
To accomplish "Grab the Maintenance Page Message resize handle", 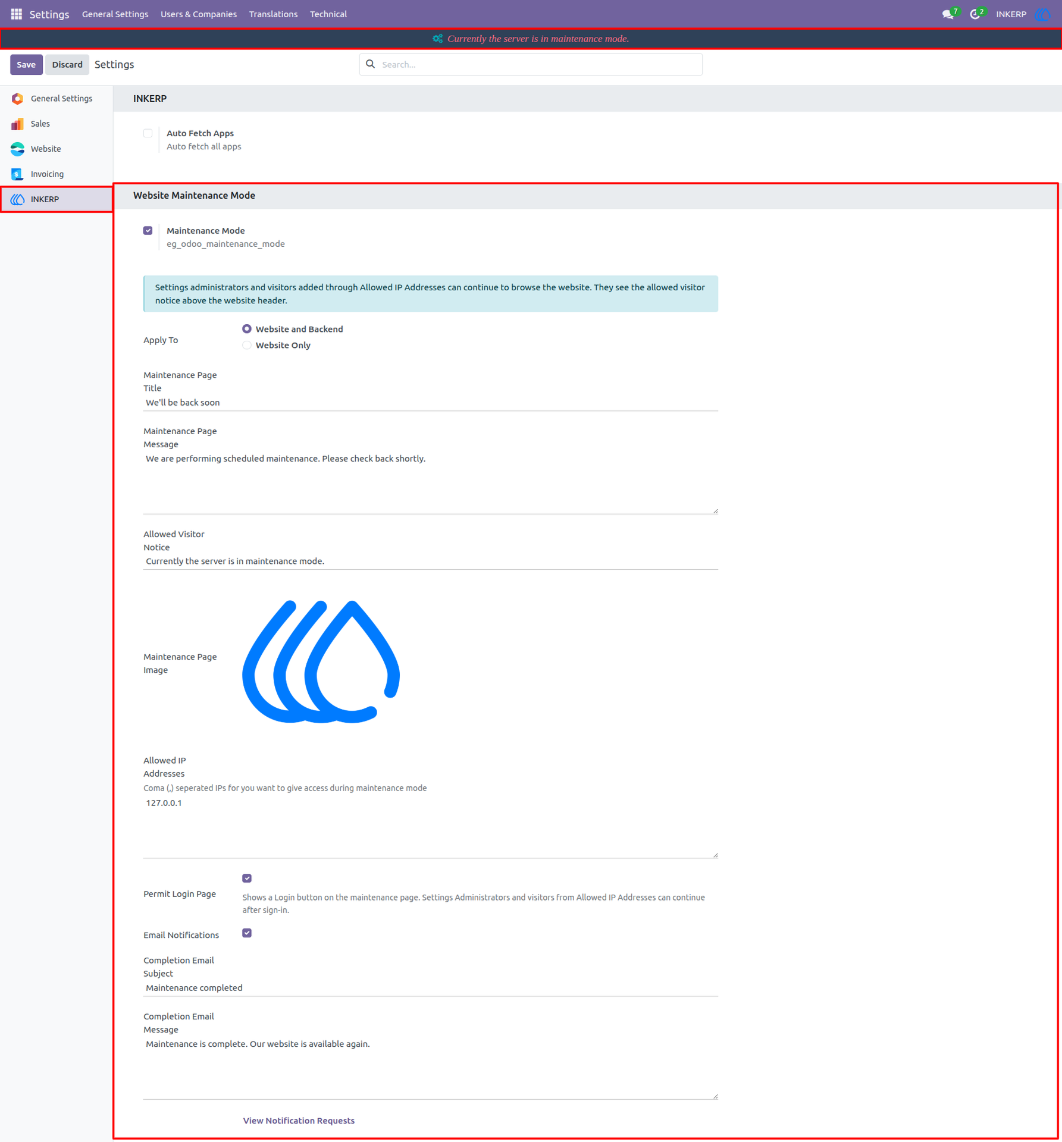I will (x=715, y=511).
